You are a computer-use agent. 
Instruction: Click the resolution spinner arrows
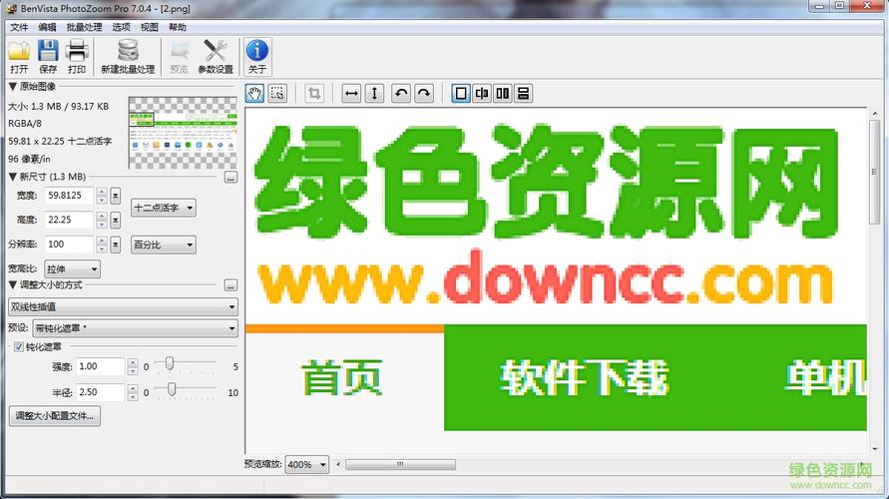pos(102,245)
